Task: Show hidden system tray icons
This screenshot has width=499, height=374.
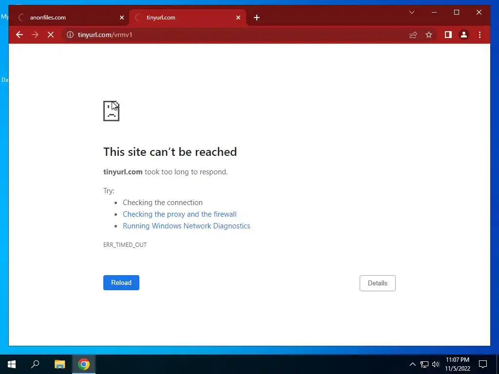Action: click(412, 364)
